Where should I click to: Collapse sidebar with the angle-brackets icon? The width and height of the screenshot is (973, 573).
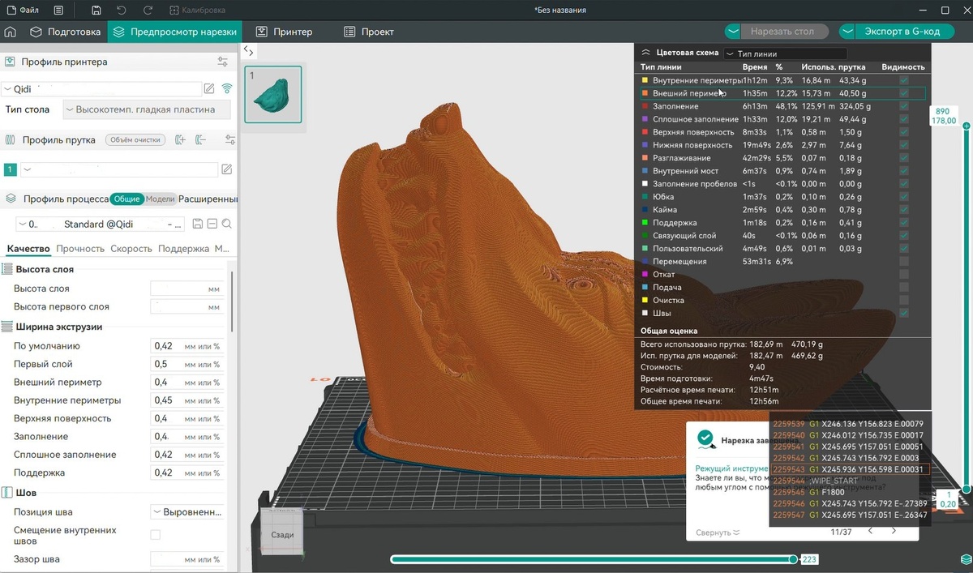pyautogui.click(x=249, y=51)
